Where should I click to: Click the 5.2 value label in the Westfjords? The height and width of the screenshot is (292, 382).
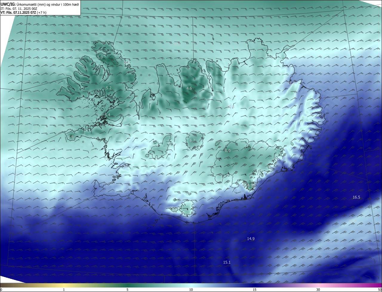pyautogui.click(x=109, y=88)
